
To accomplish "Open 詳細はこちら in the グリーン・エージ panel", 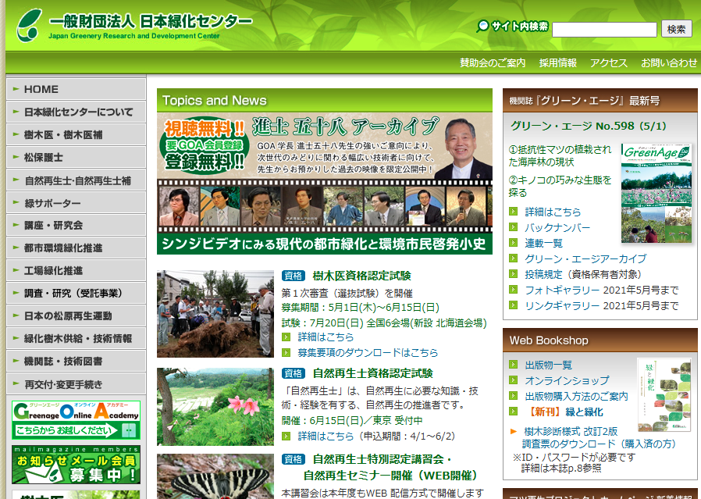I will pos(553,212).
